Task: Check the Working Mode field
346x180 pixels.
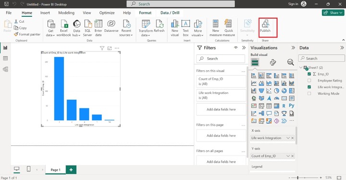Action: [309, 93]
